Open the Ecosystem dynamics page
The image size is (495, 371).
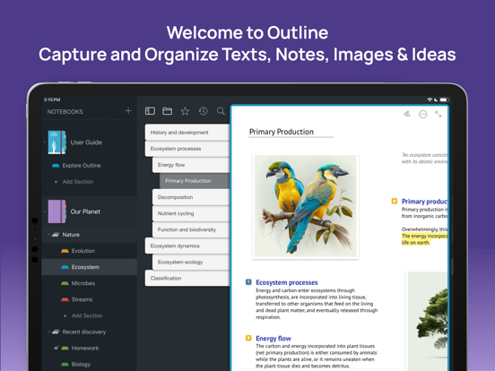click(187, 246)
